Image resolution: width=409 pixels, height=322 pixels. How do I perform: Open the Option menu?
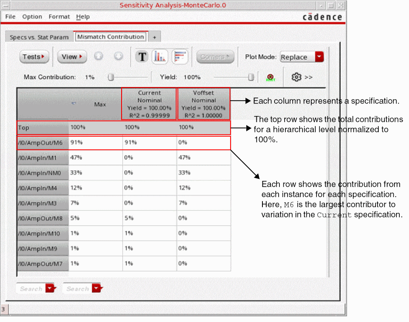click(x=32, y=17)
